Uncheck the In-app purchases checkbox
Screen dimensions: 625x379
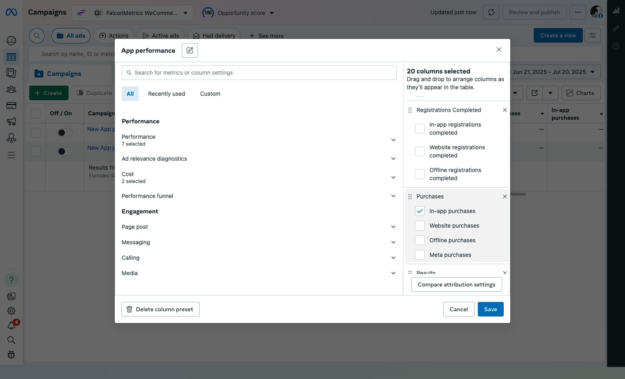[420, 211]
